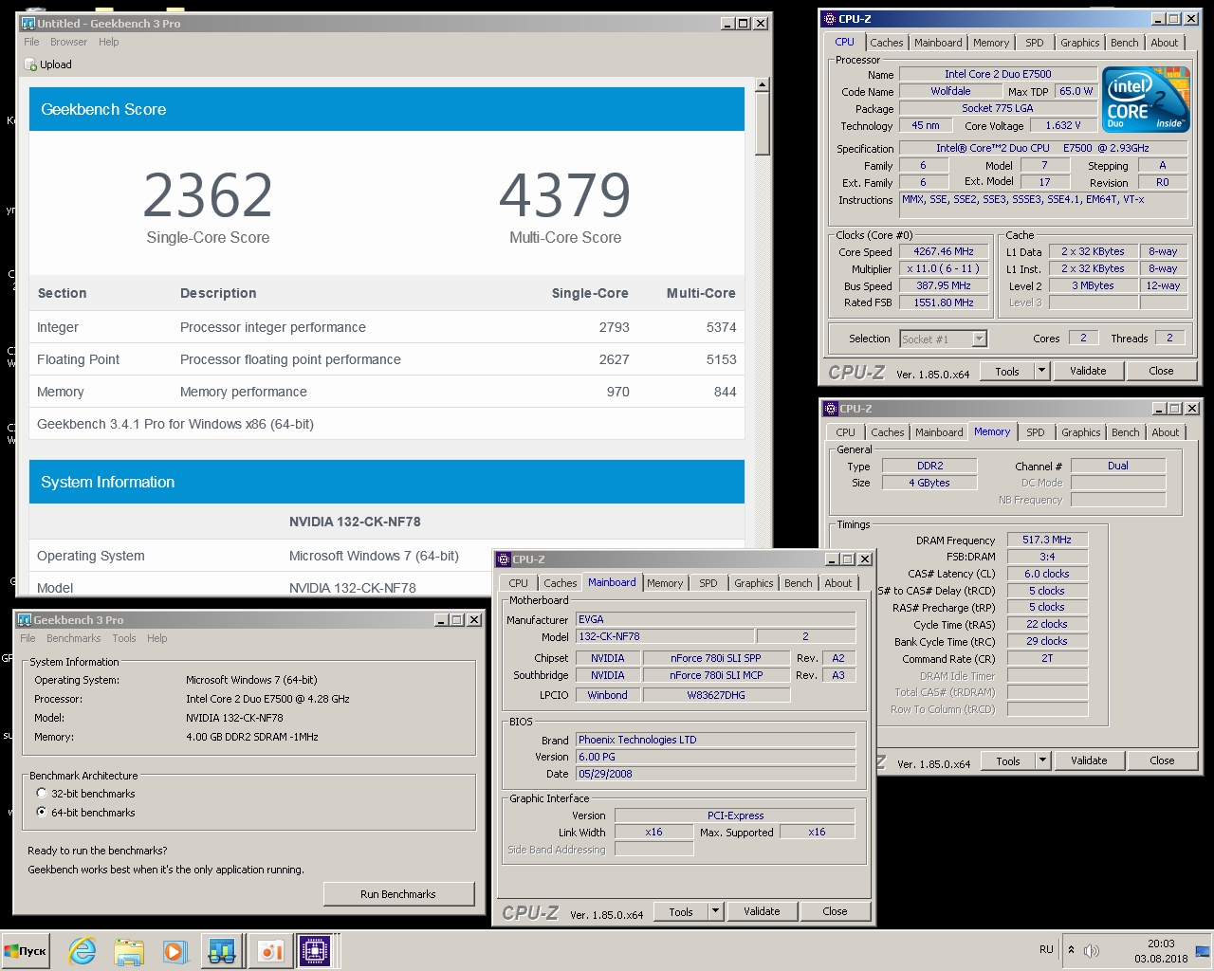This screenshot has height=971, width=1214.
Task: Click Close in Mainboard CPU-Z window
Action: click(x=835, y=911)
